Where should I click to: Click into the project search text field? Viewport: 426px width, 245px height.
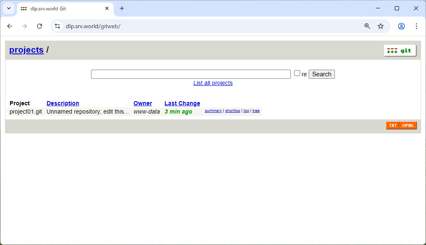point(191,74)
